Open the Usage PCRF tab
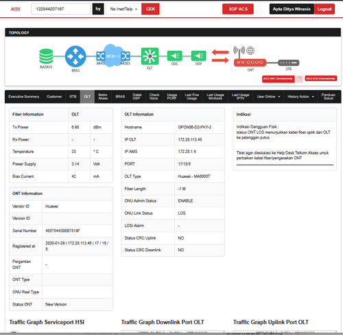343x335 pixels. click(172, 97)
